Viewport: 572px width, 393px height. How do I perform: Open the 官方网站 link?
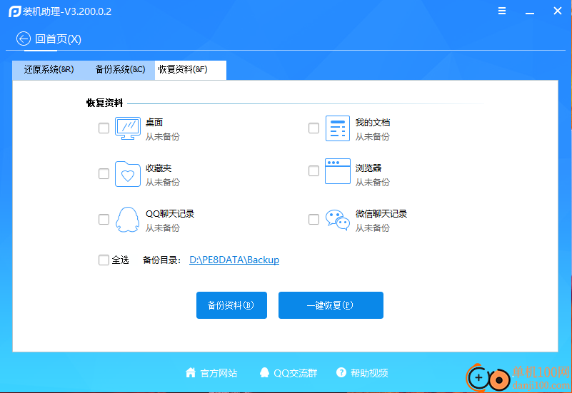(x=219, y=373)
